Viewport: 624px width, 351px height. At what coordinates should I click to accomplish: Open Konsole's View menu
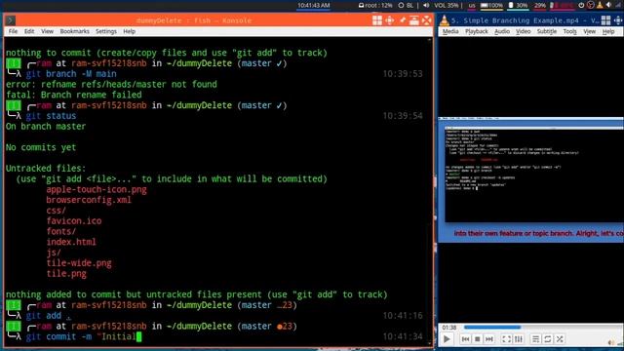[47, 31]
